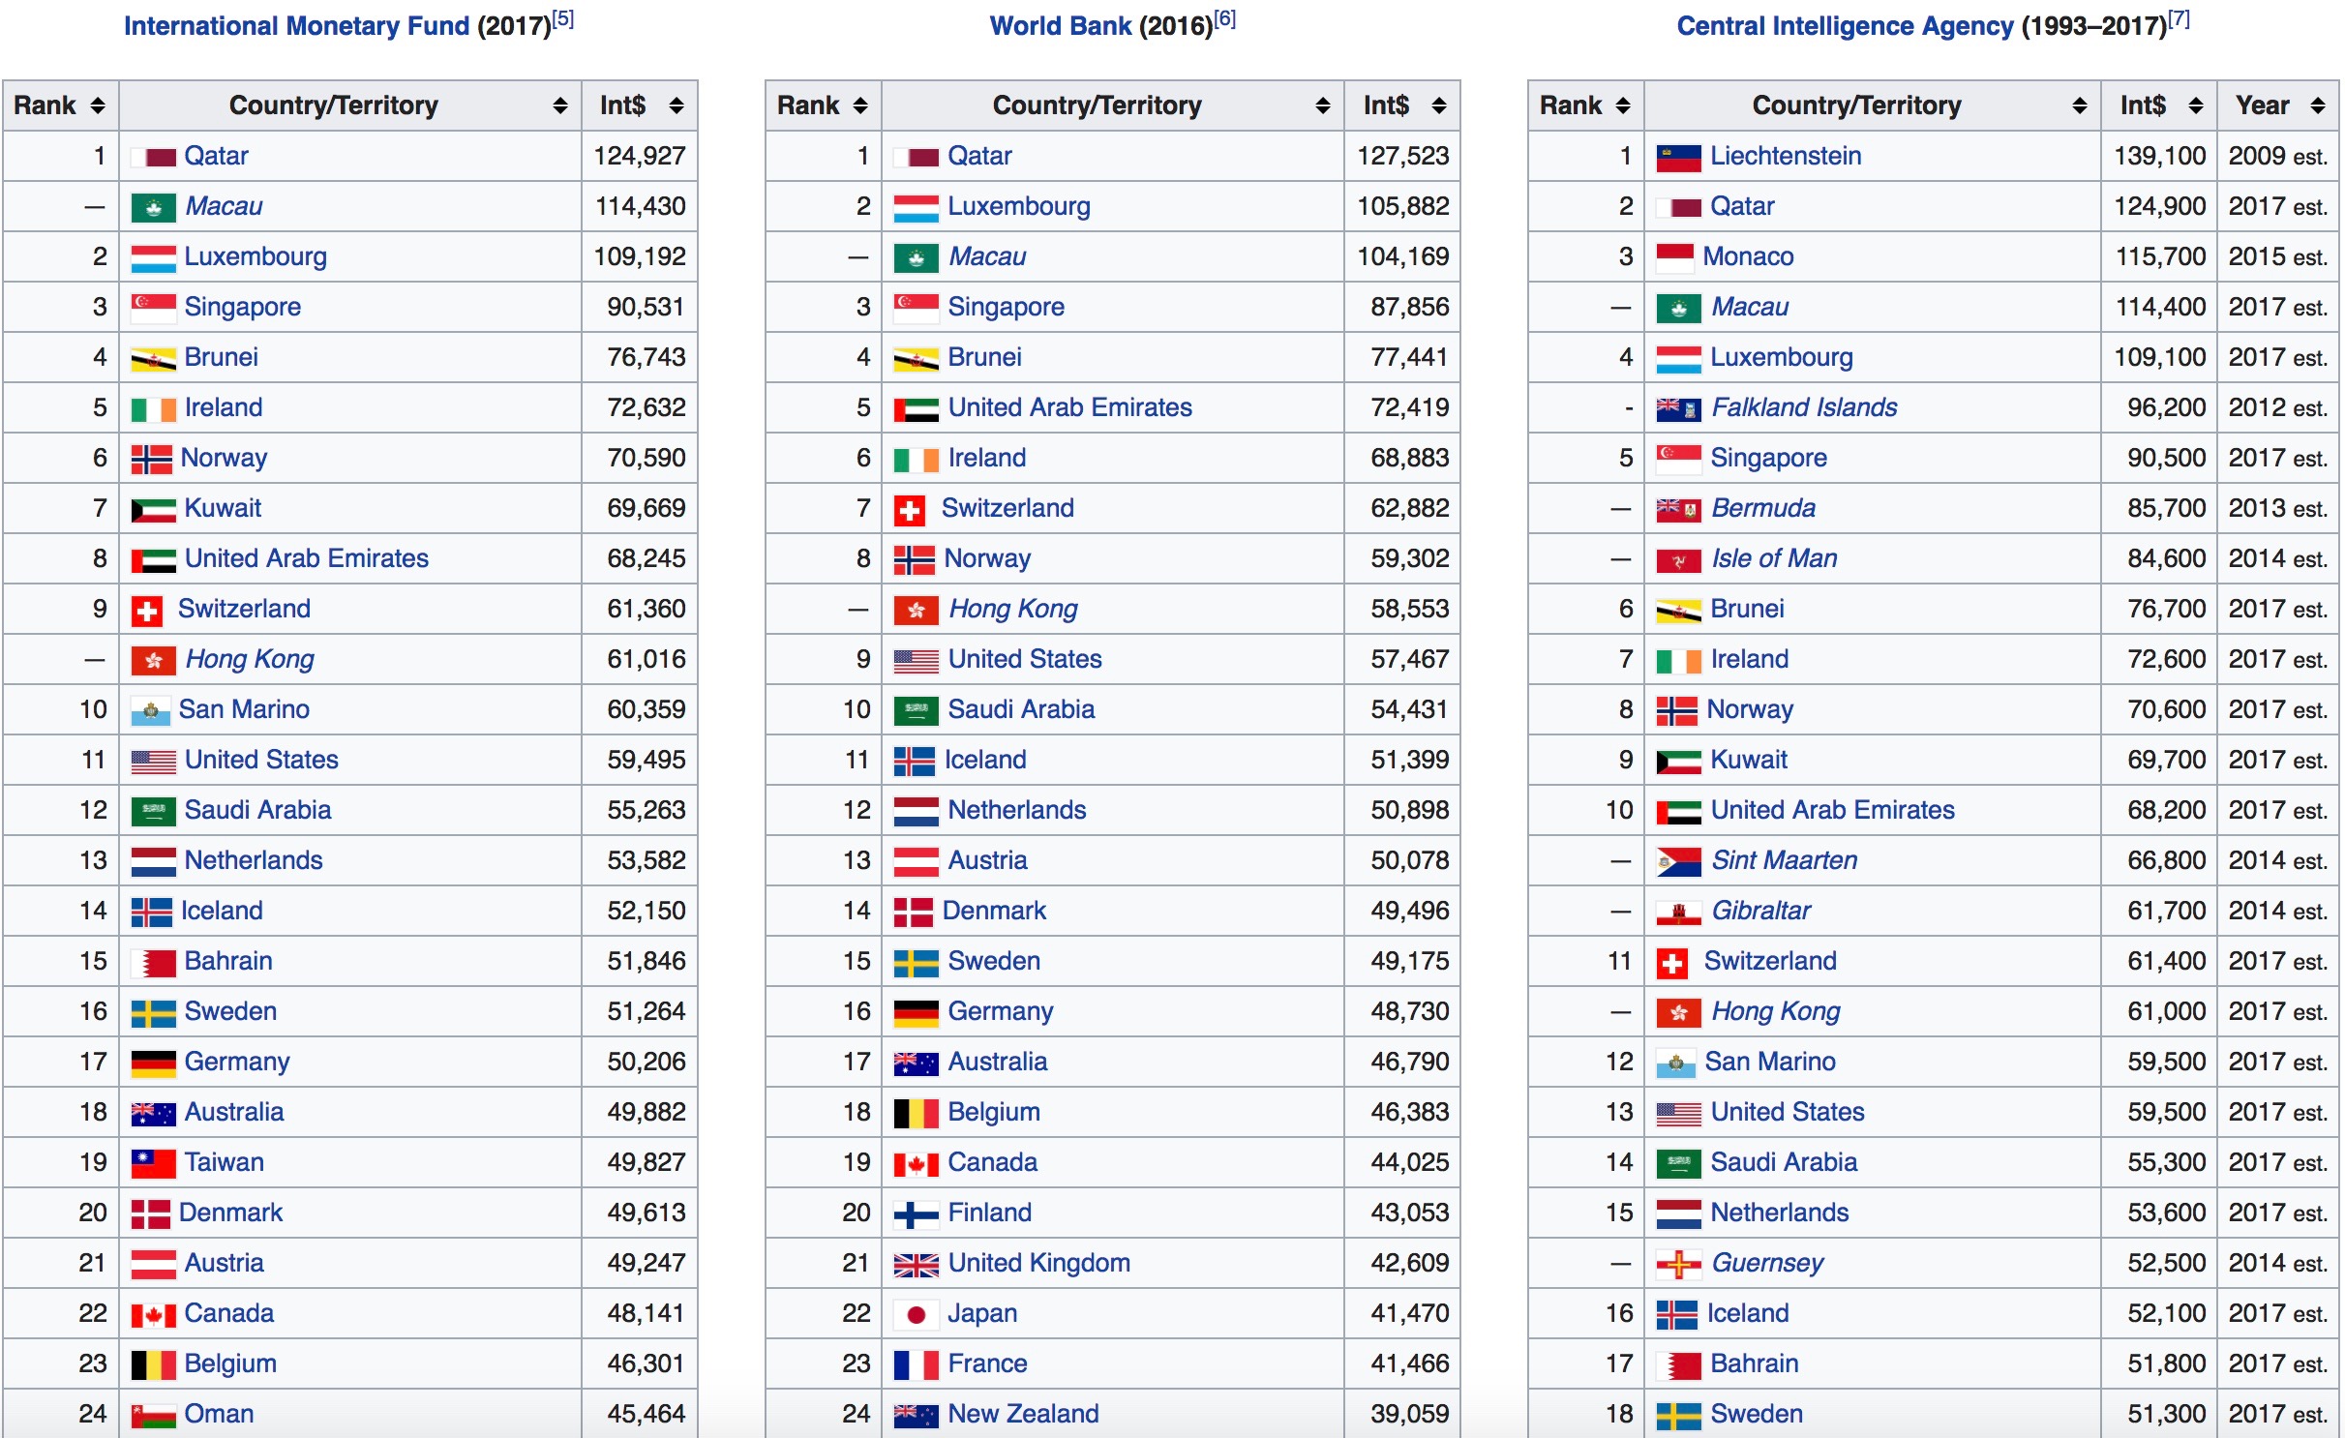Sort CIA table by Year arrows
Image resolution: width=2345 pixels, height=1438 pixels.
(2318, 105)
